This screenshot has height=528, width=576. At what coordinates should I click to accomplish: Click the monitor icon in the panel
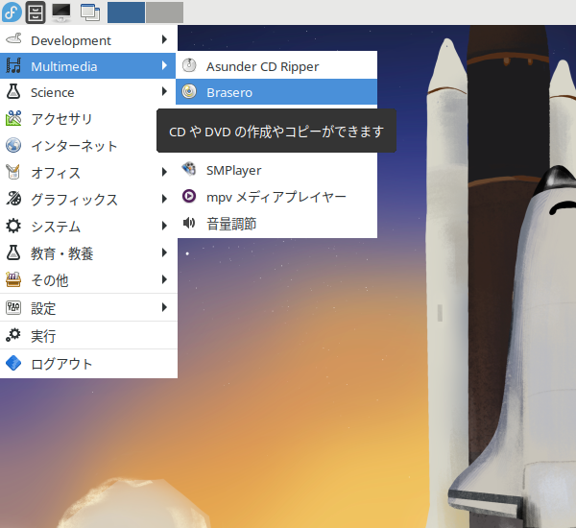[x=61, y=12]
